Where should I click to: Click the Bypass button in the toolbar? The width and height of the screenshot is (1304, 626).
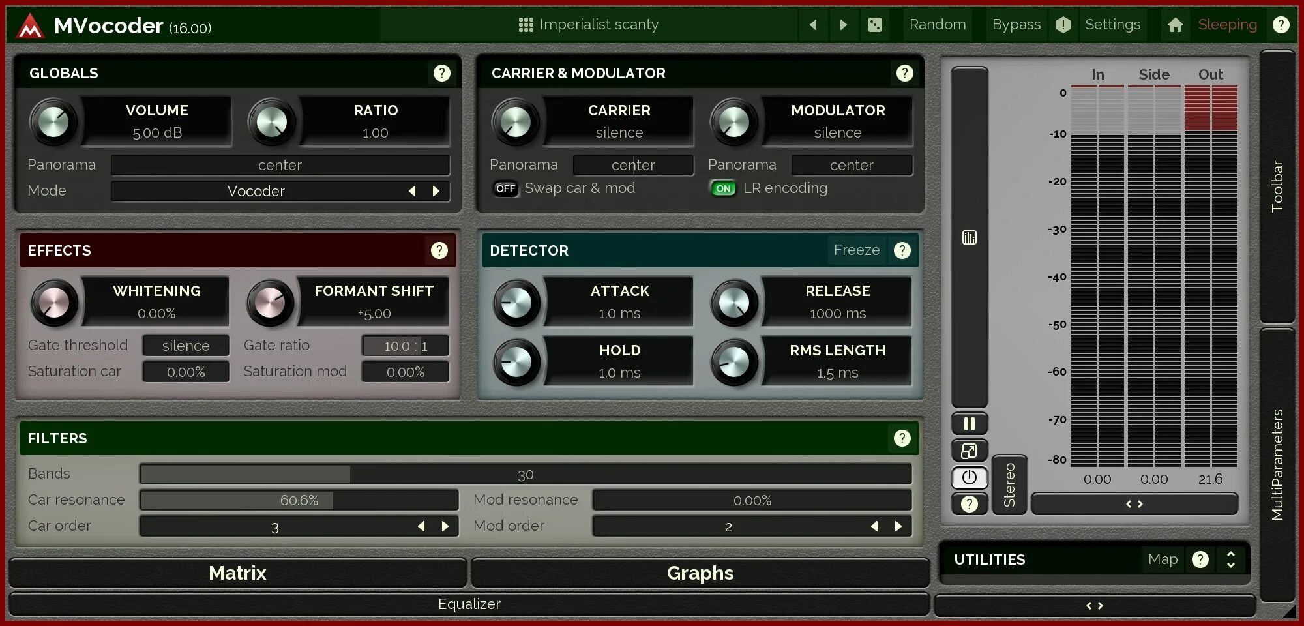1015,24
